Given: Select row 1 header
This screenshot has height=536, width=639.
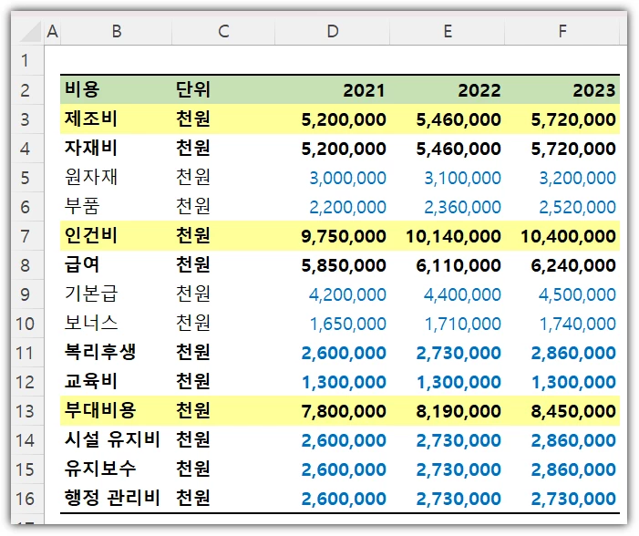Looking at the screenshot, I should coord(27,60).
